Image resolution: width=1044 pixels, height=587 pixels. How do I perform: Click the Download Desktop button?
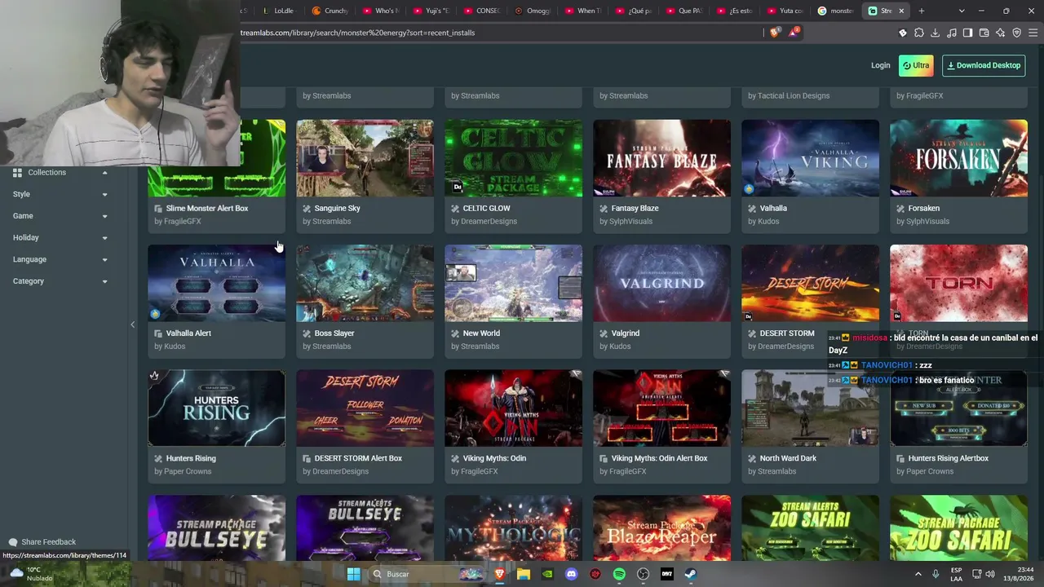(984, 65)
